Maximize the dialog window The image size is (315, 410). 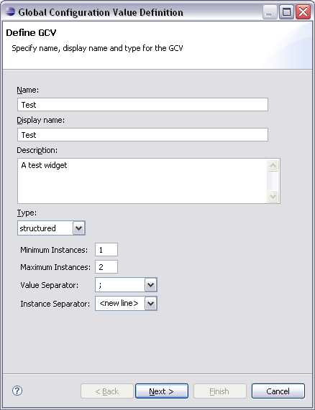[x=286, y=12]
